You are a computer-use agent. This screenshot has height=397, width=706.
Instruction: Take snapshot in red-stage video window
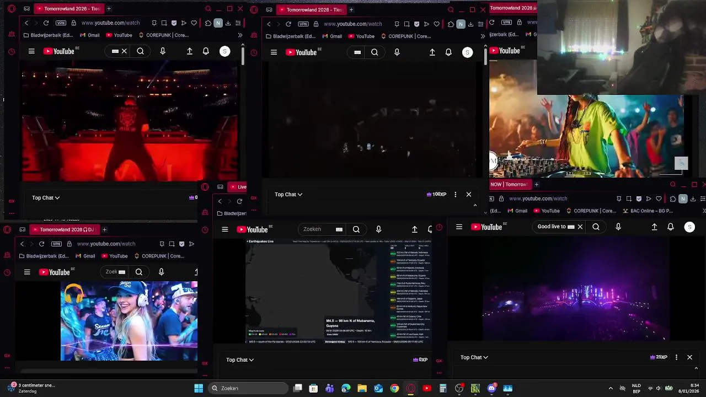[x=164, y=23]
